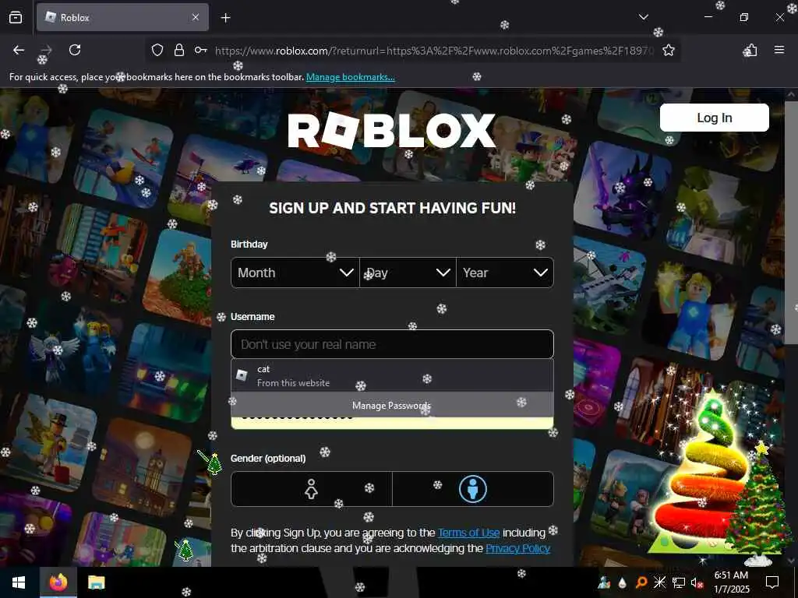Choose the saved login 'cat' suggestion
798x598 pixels.
[392, 376]
